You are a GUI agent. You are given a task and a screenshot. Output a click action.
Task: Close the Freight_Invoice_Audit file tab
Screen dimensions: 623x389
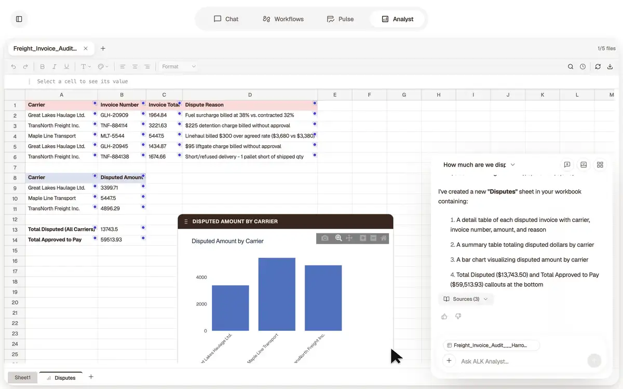point(86,49)
